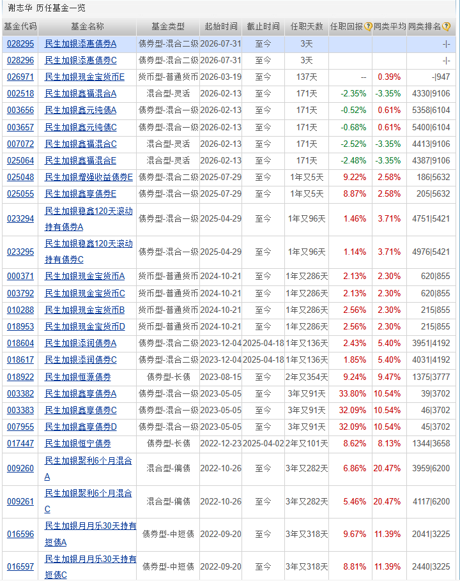The image size is (460, 583).
Task: Open fund code link 016597
Action: pos(20,567)
